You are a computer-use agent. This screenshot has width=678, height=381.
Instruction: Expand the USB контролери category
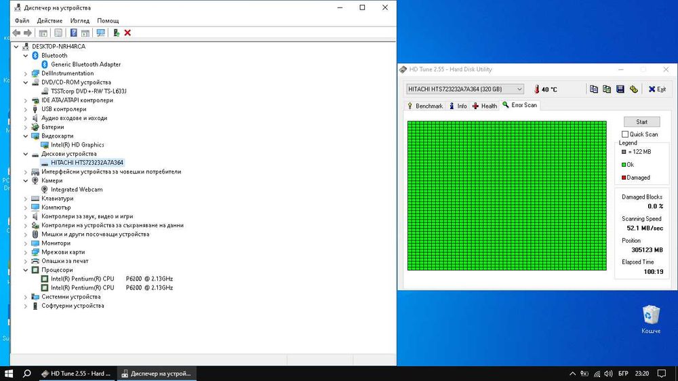(x=26, y=109)
